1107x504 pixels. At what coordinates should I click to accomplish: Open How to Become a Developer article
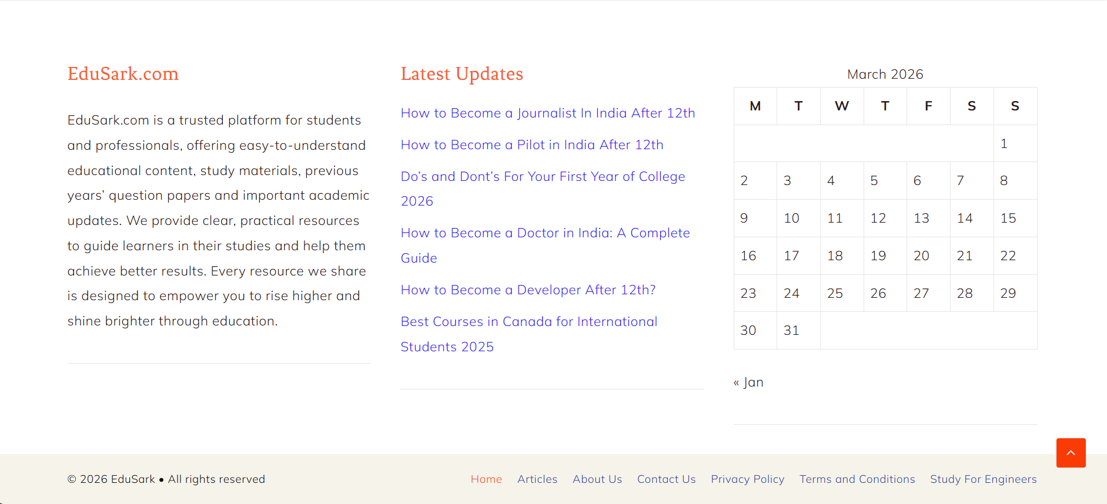[527, 290]
